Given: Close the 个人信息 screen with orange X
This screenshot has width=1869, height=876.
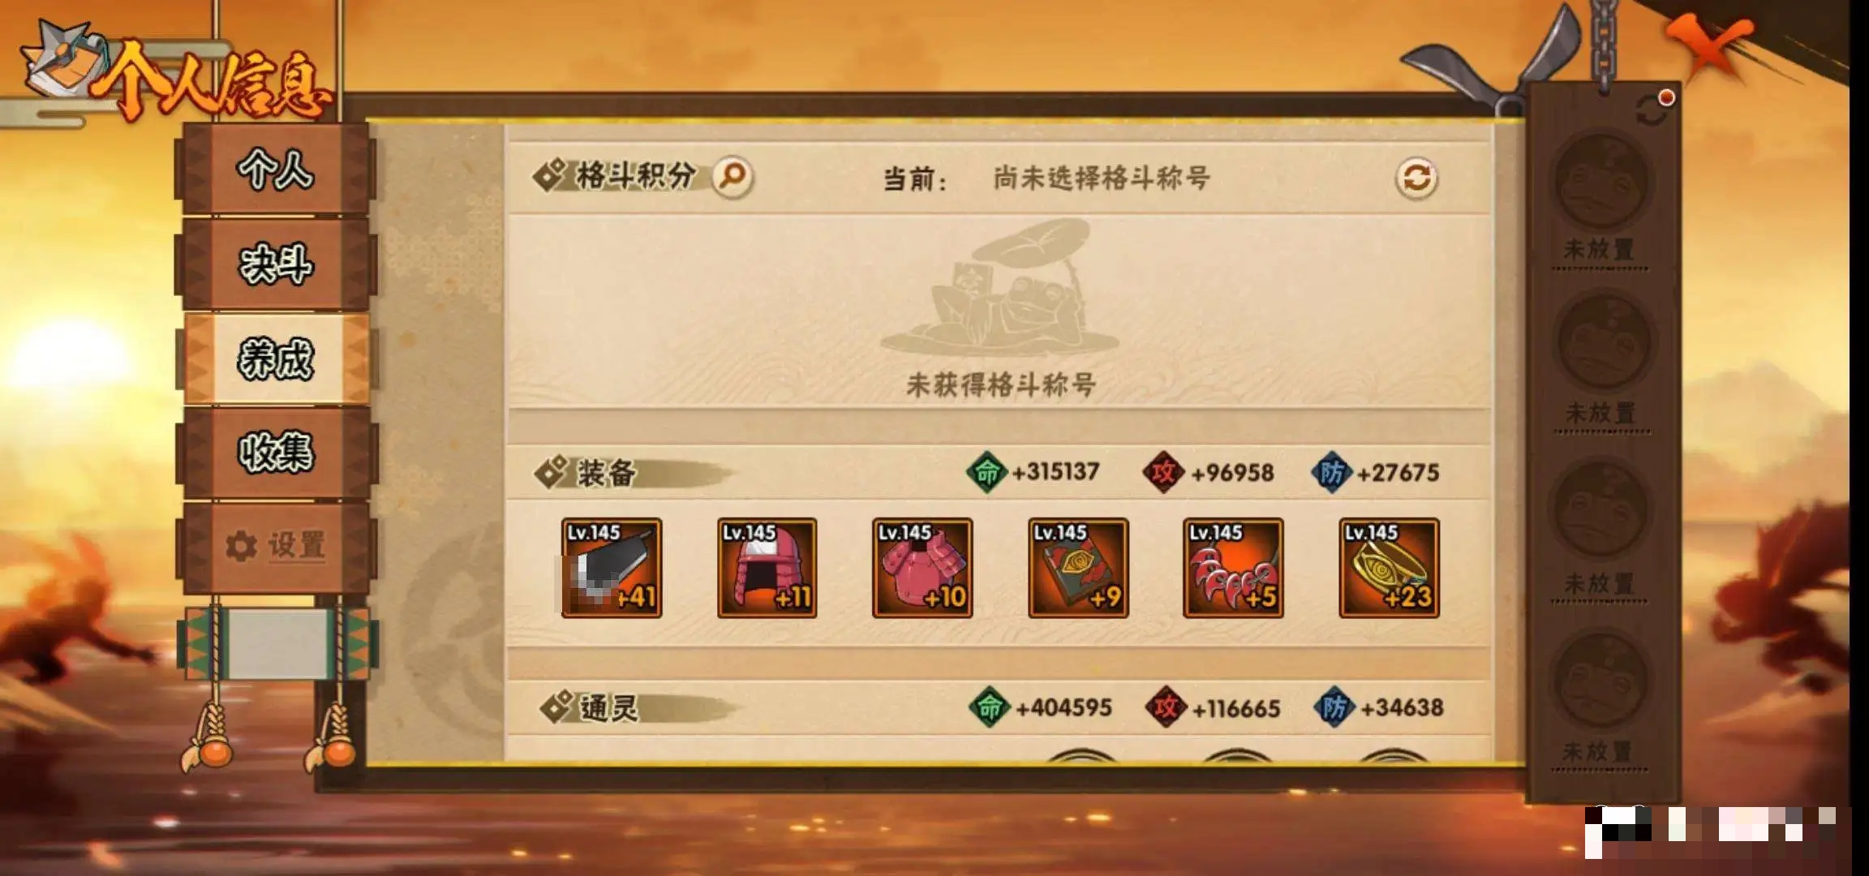Looking at the screenshot, I should tap(1710, 45).
